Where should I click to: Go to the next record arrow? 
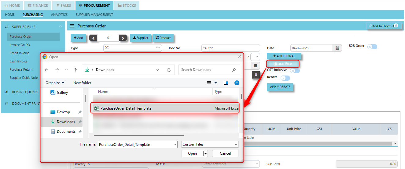point(123,38)
